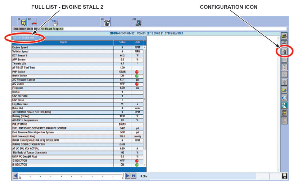Select the CKP No Pulse row
This screenshot has width=298, height=185.
point(78,96)
